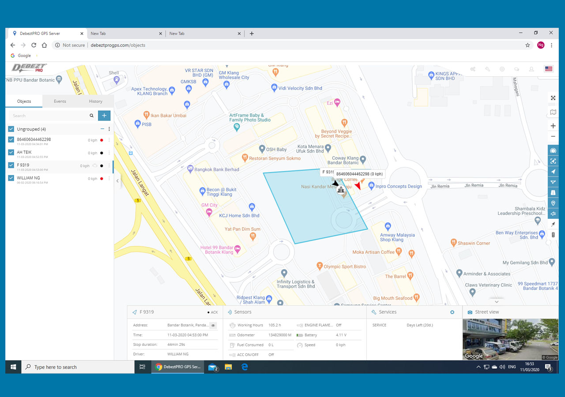Add a new object with plus button
The image size is (565, 397).
104,116
